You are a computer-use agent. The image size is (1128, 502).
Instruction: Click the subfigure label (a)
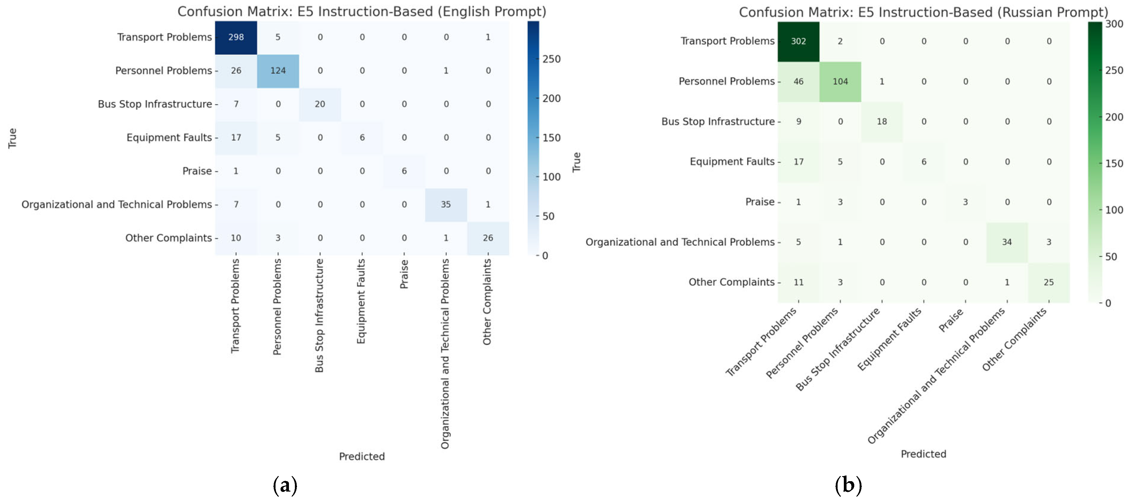click(285, 485)
